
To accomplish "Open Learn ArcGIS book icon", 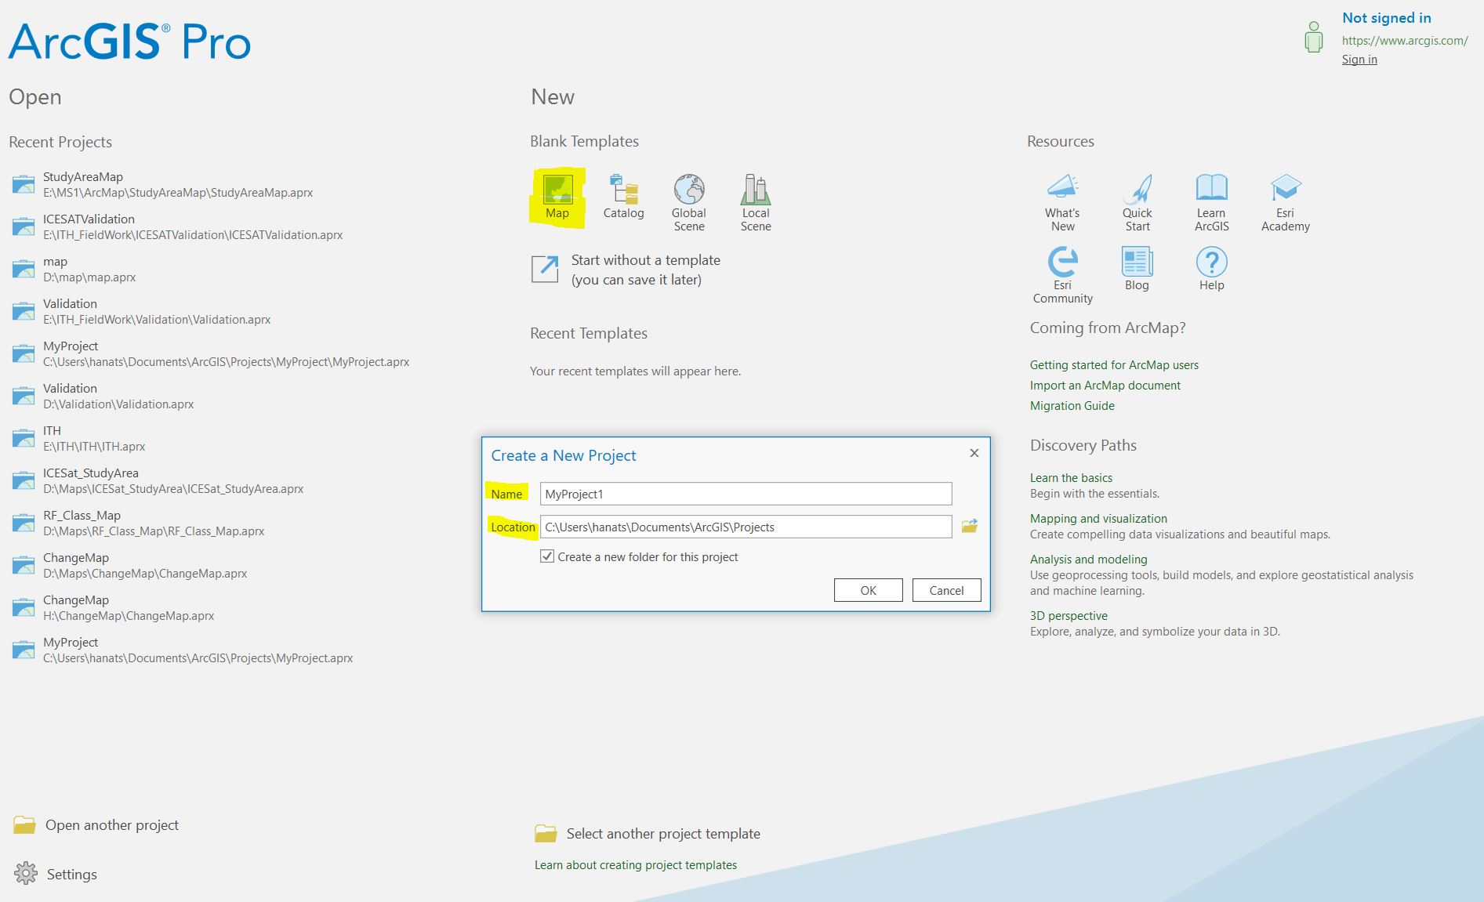I will 1211,188.
